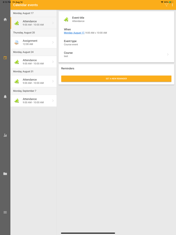Viewport: 176px width, 235px height.
Task: Open the Course test chevron arrow
Action: pos(168,54)
